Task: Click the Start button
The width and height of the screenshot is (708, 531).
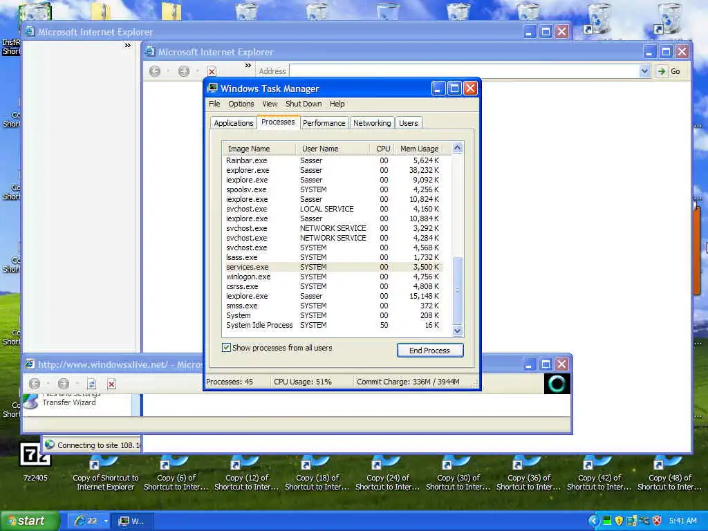Action: (29, 521)
